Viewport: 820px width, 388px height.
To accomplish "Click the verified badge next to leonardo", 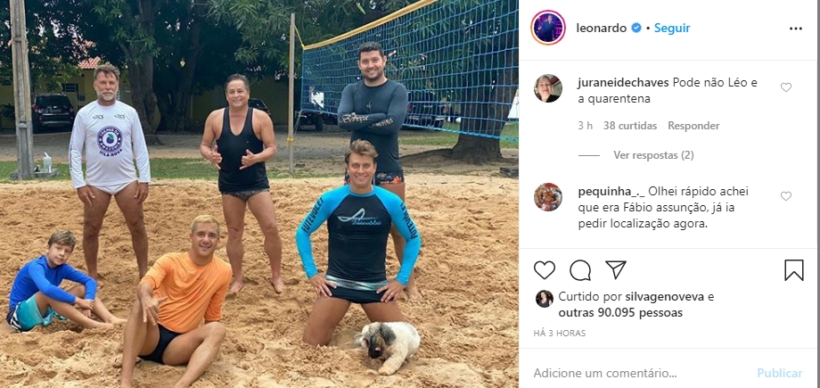I will pyautogui.click(x=635, y=29).
